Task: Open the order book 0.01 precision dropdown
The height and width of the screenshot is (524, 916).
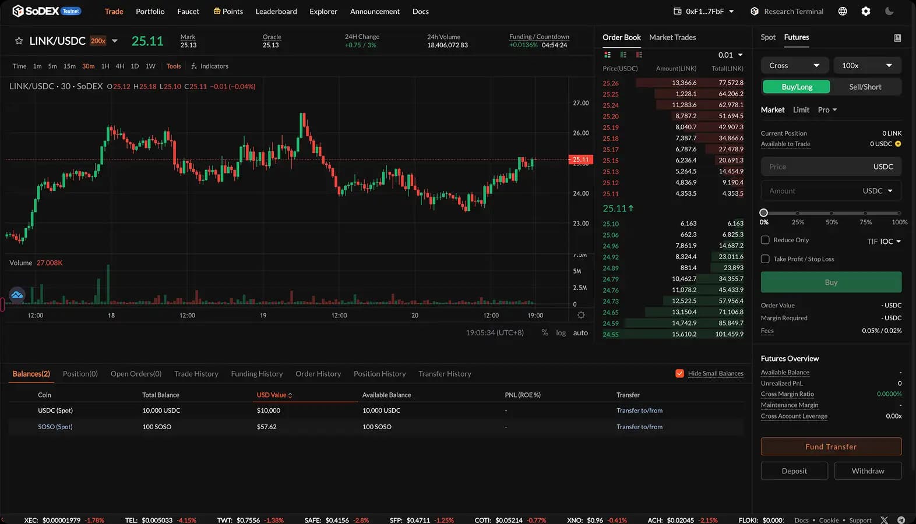Action: tap(731, 55)
